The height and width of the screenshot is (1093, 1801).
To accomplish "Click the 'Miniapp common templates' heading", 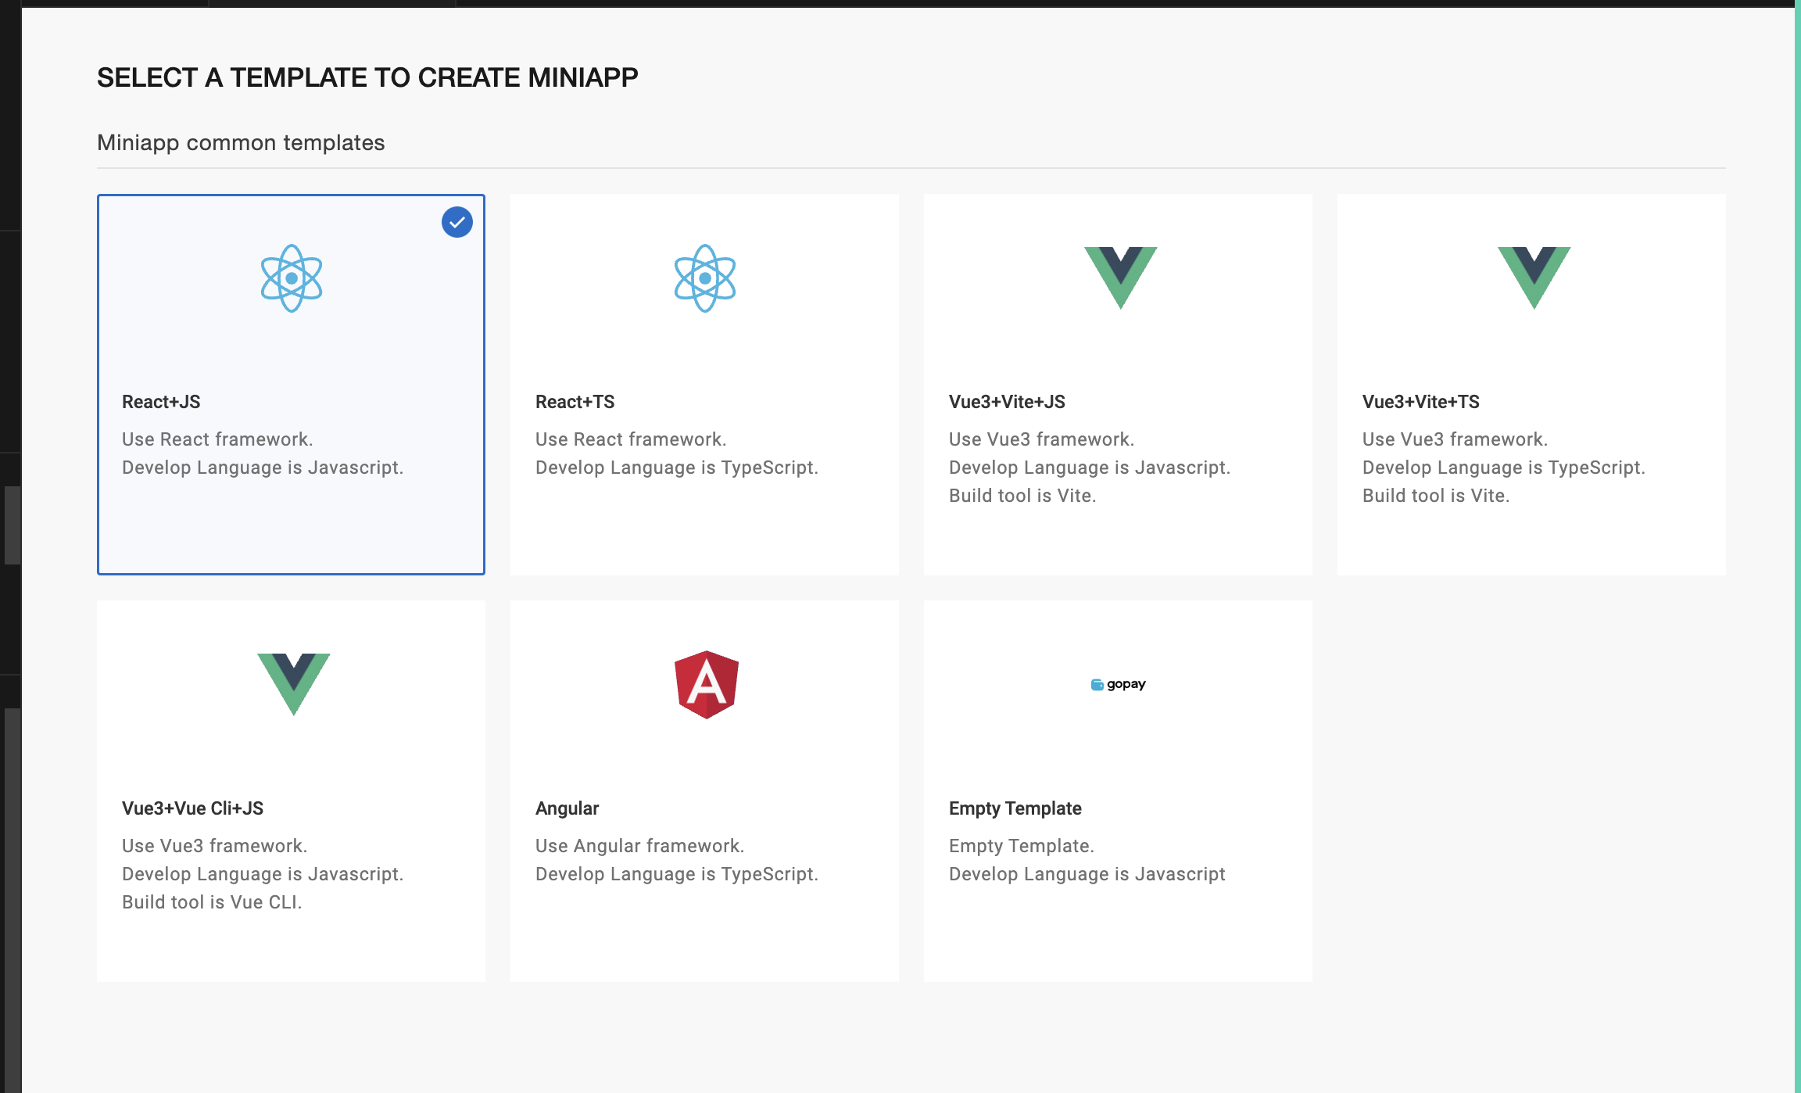I will (241, 142).
